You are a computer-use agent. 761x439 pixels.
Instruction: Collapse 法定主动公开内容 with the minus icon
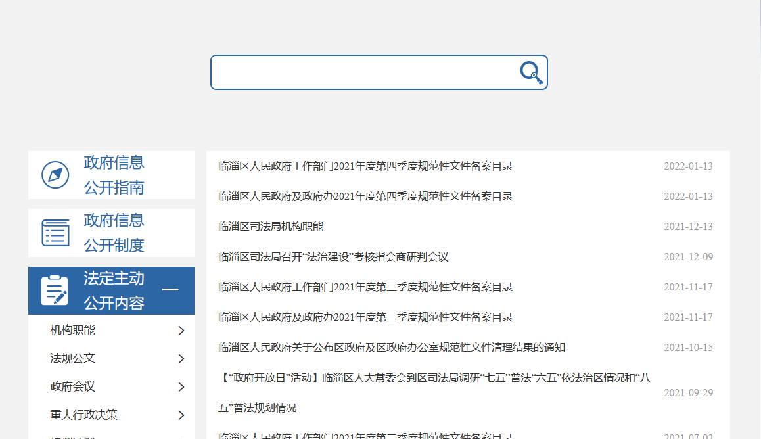[170, 290]
